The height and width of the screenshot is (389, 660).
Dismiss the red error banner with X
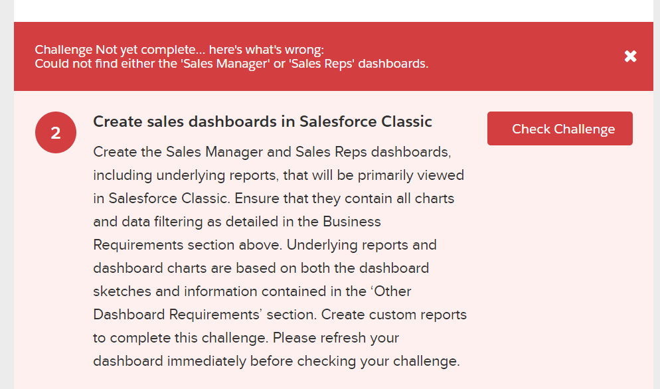tap(630, 56)
